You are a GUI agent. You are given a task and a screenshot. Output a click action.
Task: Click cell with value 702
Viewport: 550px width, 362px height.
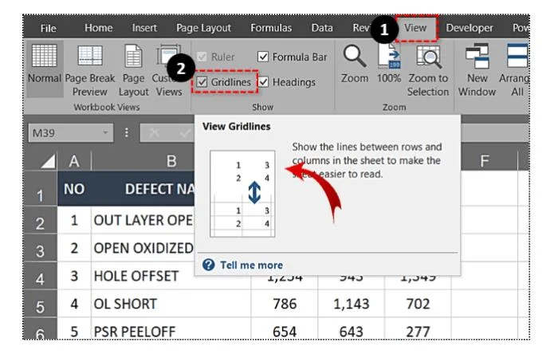click(x=418, y=304)
